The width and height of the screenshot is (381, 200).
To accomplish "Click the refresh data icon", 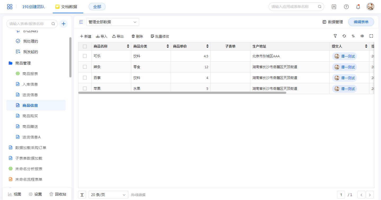I will tap(344, 36).
